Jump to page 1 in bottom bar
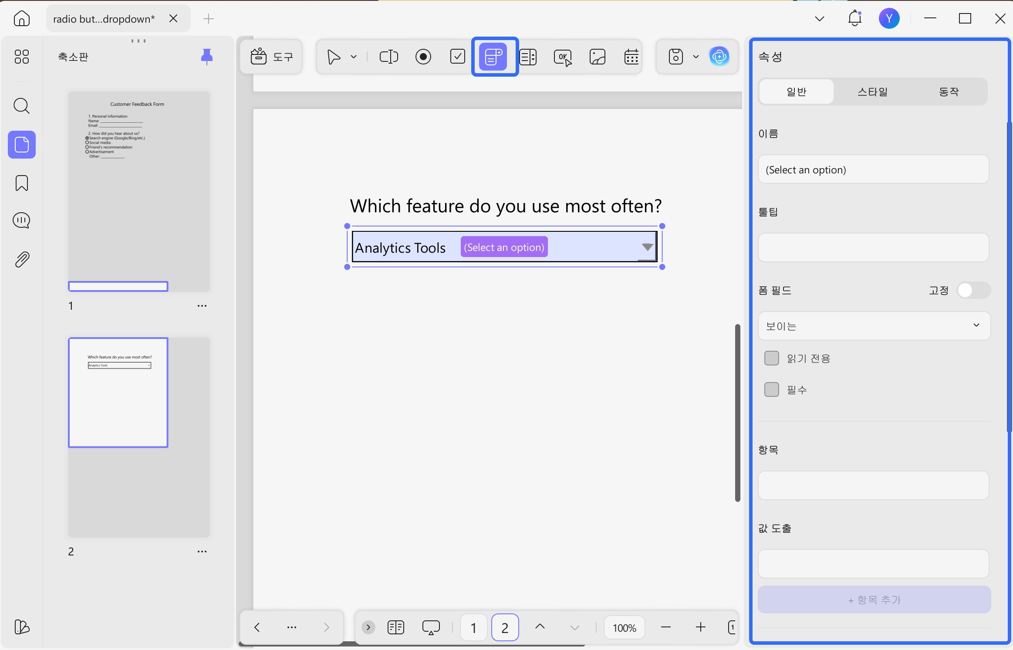This screenshot has height=650, width=1013. coord(473,627)
